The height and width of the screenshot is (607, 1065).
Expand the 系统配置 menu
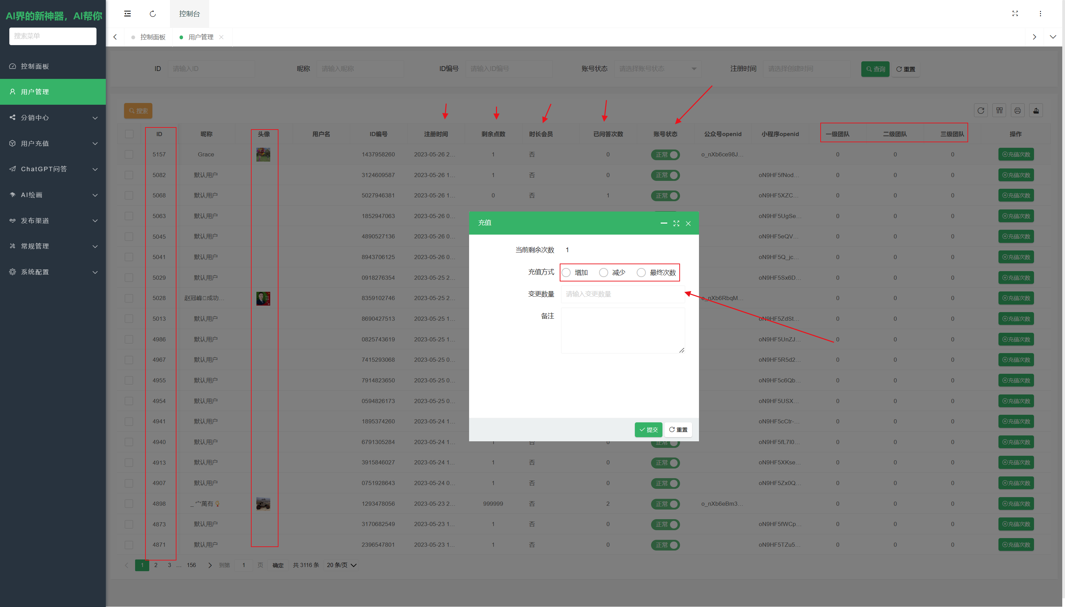pyautogui.click(x=53, y=272)
